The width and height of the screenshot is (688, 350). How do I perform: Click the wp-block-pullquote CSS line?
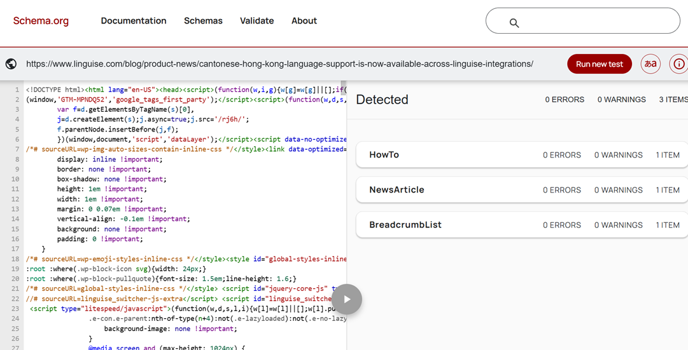(162, 279)
